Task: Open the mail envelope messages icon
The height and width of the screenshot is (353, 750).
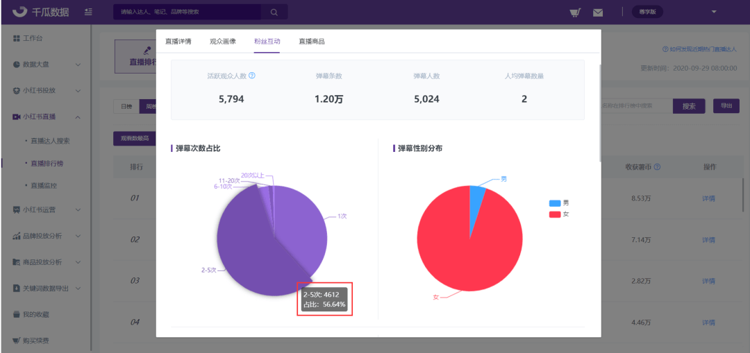Action: tap(597, 12)
